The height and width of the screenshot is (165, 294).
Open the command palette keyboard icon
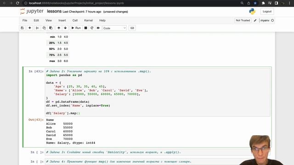click(x=132, y=28)
